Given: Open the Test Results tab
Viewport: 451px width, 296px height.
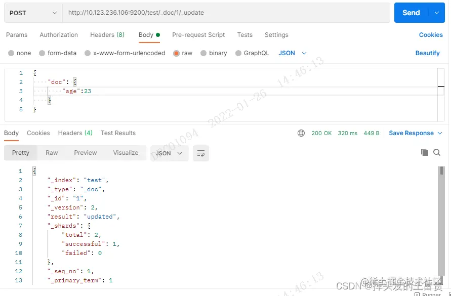Looking at the screenshot, I should click(x=118, y=133).
